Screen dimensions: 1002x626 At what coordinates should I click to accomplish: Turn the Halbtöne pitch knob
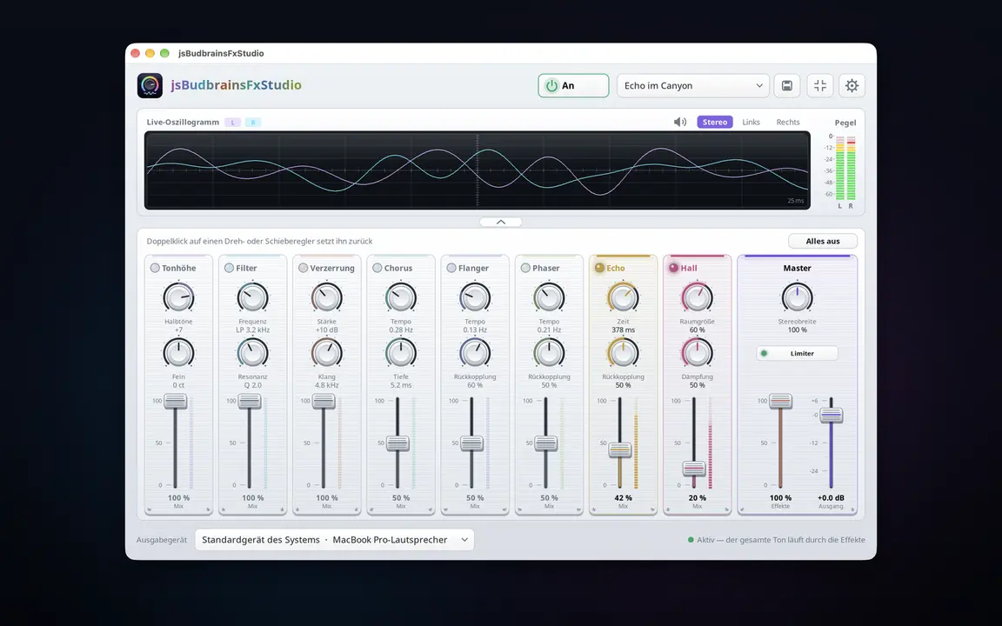[x=178, y=297]
